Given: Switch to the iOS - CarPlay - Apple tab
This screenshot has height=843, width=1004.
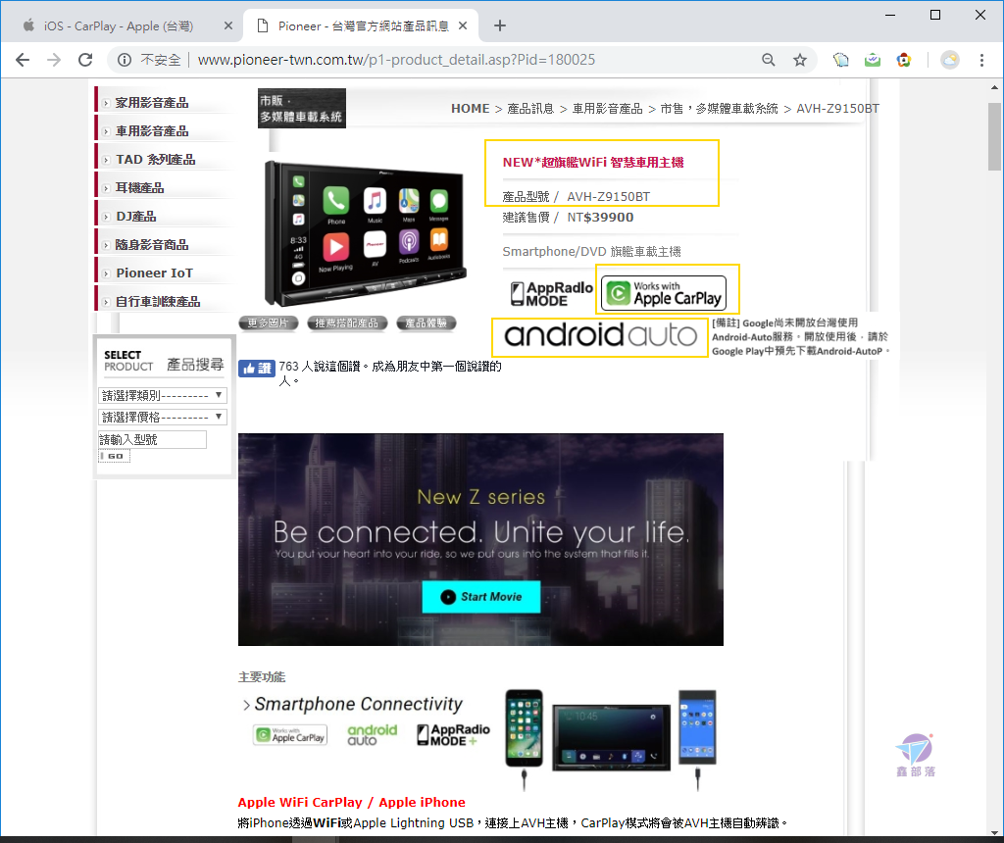Looking at the screenshot, I should (x=121, y=25).
